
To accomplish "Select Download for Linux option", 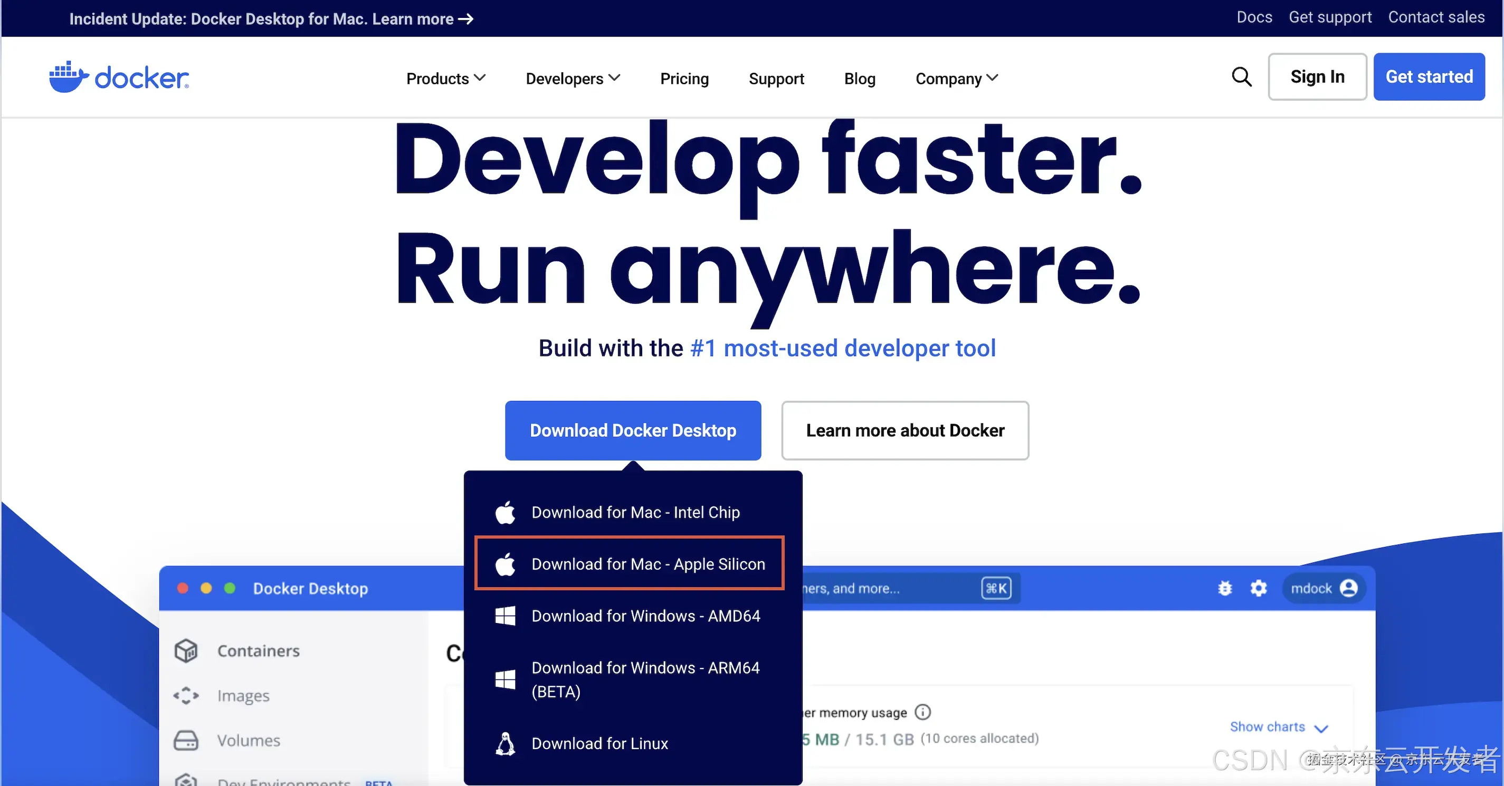I will 599,743.
